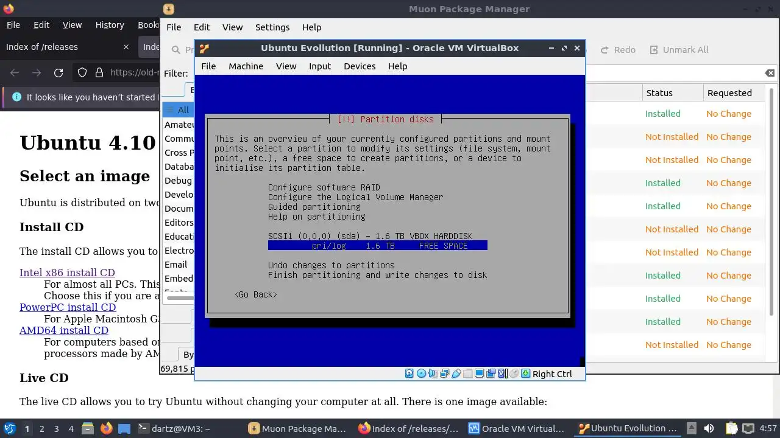This screenshot has height=438, width=780.
Task: Click the Muon Package Manager taskbar entry
Action: coord(297,428)
